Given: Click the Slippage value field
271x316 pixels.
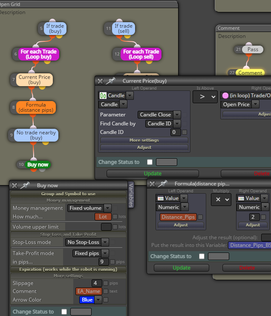Looking at the screenshot, I should (x=97, y=283).
